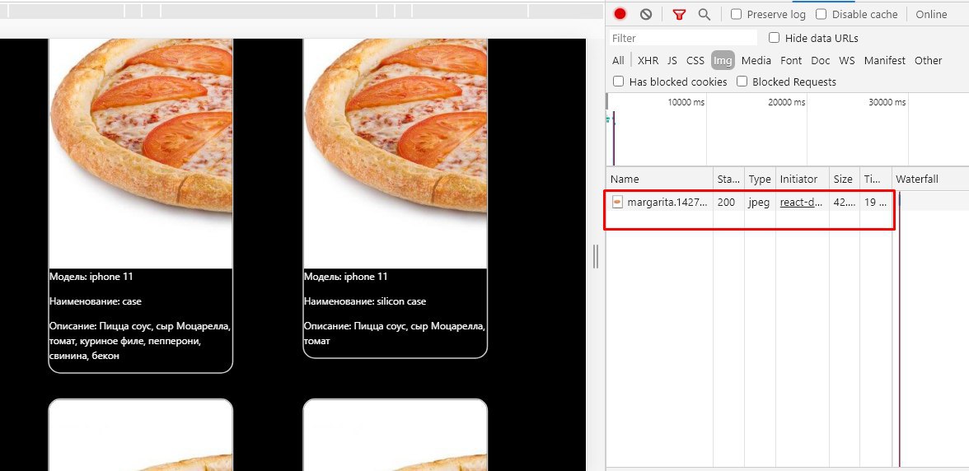Toggle the filter funnel icon
Screen dimensions: 969x471
pyautogui.click(x=679, y=14)
